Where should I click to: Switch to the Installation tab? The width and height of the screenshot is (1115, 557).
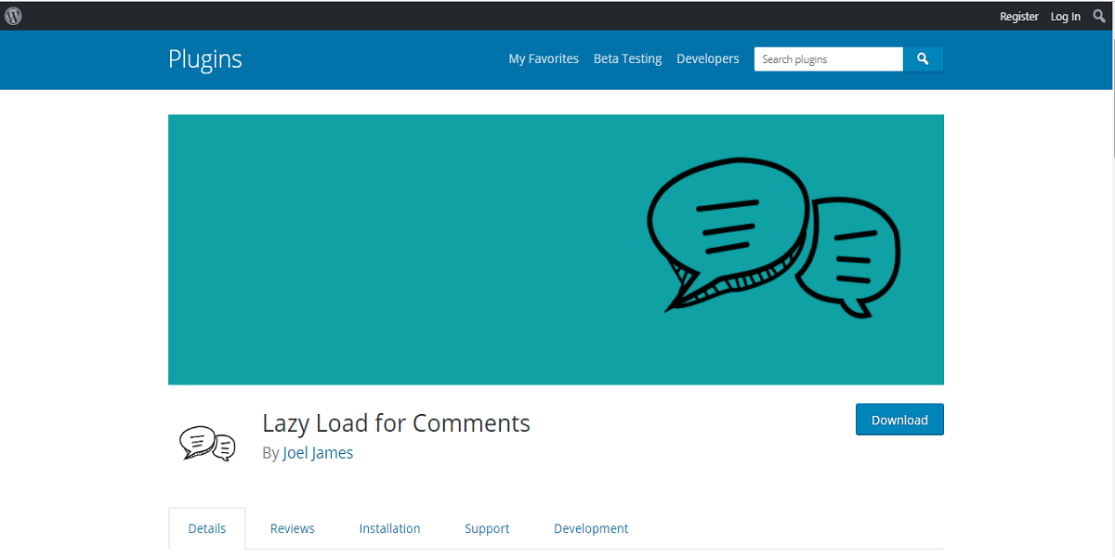(390, 528)
